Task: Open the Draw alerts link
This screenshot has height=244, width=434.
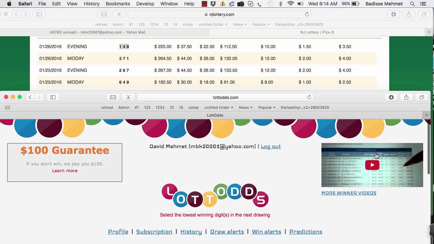Action: [227, 231]
